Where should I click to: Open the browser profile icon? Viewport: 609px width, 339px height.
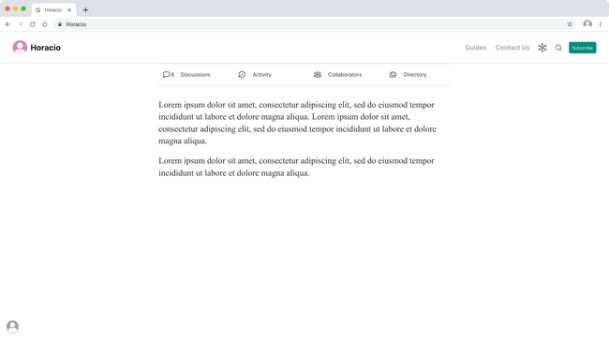point(587,24)
